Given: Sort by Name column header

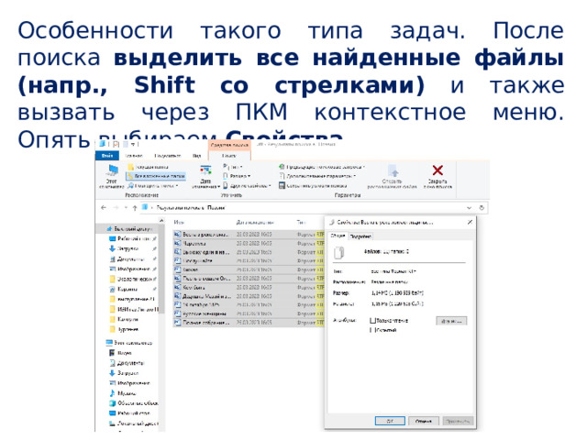Looking at the screenshot, I should coord(179,222).
